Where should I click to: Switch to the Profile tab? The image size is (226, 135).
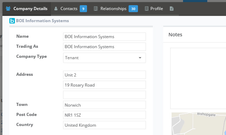(154, 9)
